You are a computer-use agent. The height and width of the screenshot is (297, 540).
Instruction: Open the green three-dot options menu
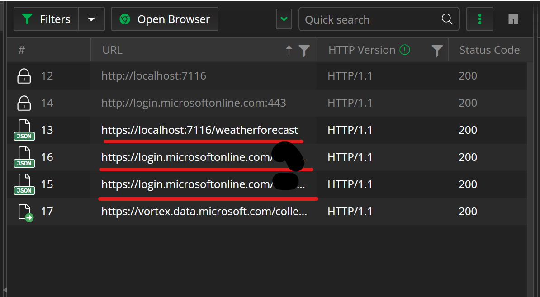tap(479, 19)
